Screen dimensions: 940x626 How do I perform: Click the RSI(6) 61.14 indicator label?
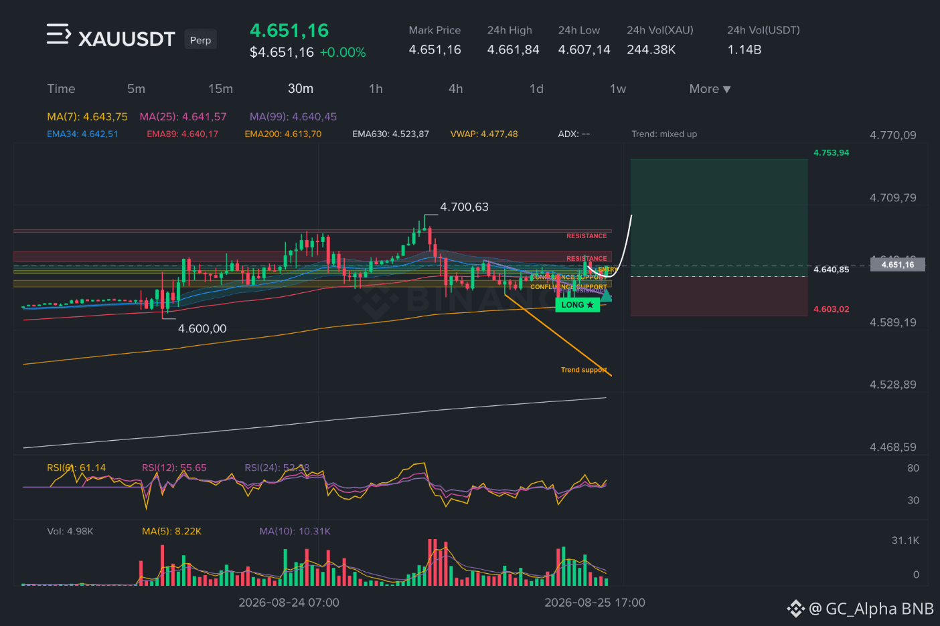[x=76, y=467]
